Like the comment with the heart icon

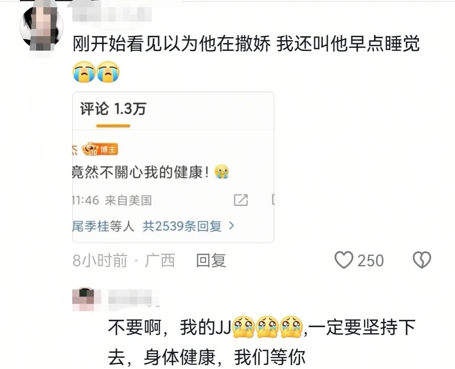344,260
